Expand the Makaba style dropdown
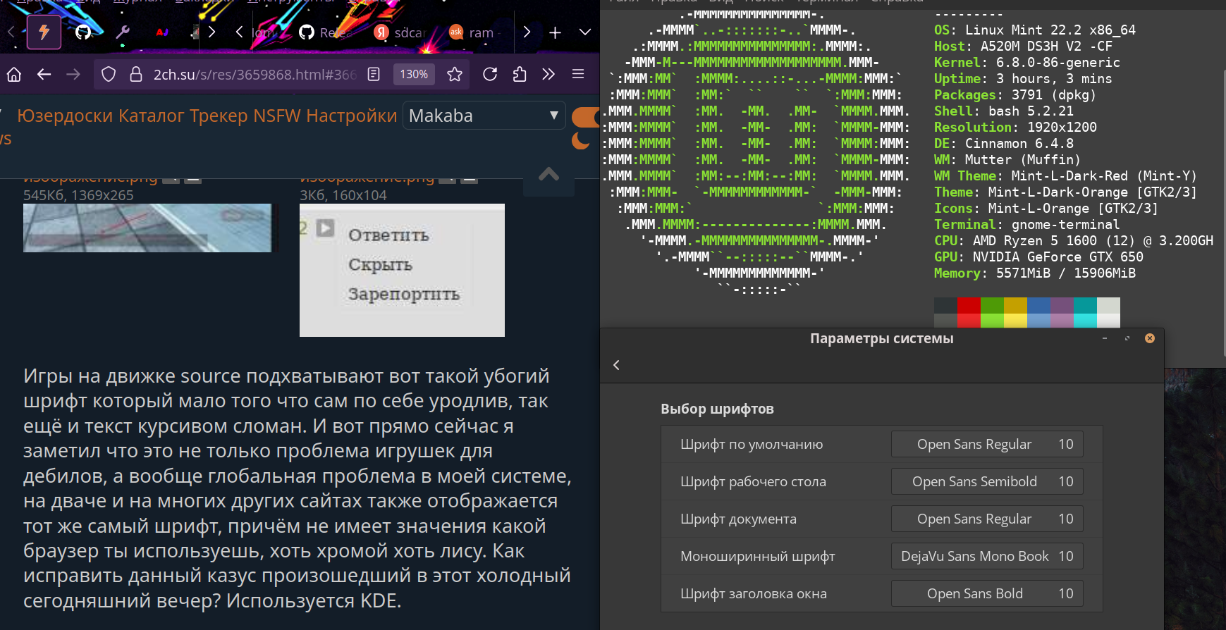1226x630 pixels. [484, 116]
